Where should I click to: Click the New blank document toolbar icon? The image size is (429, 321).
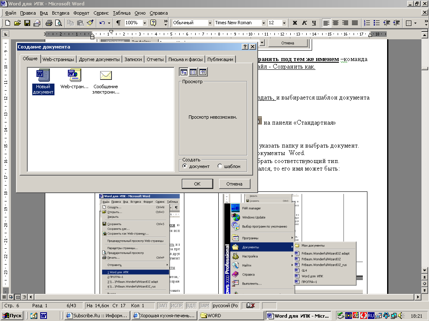click(8, 23)
